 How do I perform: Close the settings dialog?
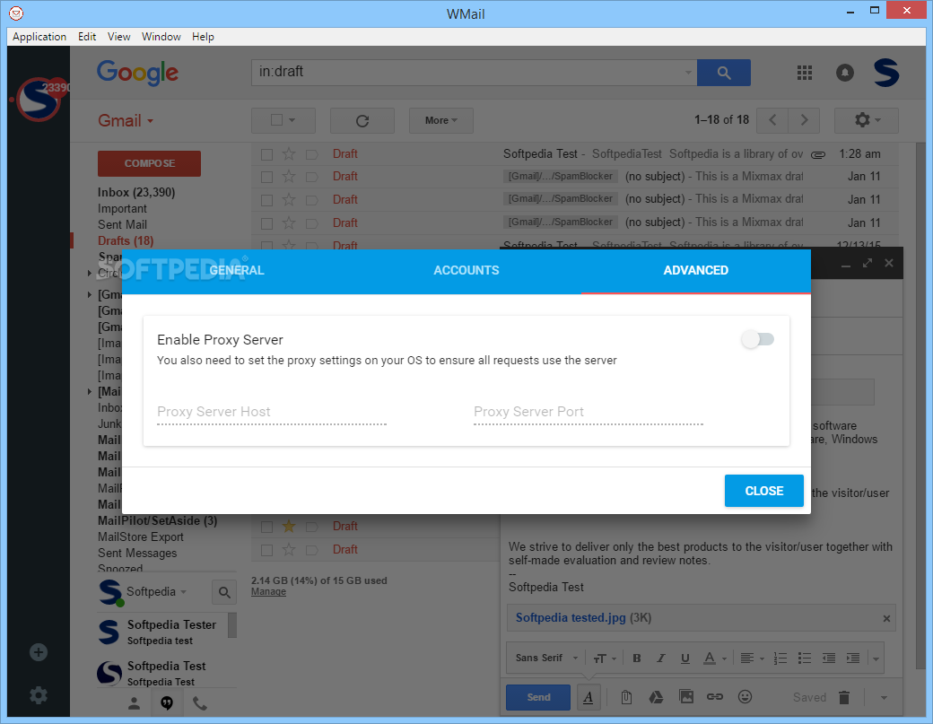coord(764,491)
